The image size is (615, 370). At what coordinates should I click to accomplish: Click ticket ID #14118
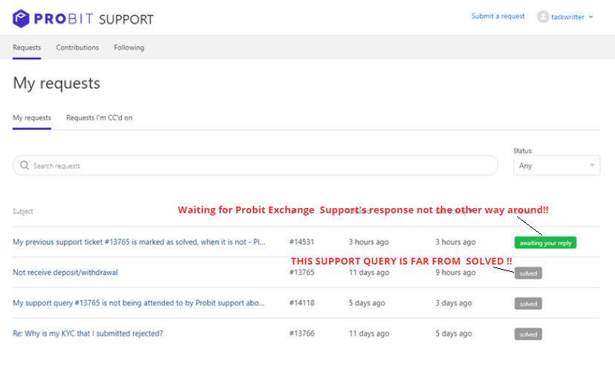pyautogui.click(x=302, y=303)
